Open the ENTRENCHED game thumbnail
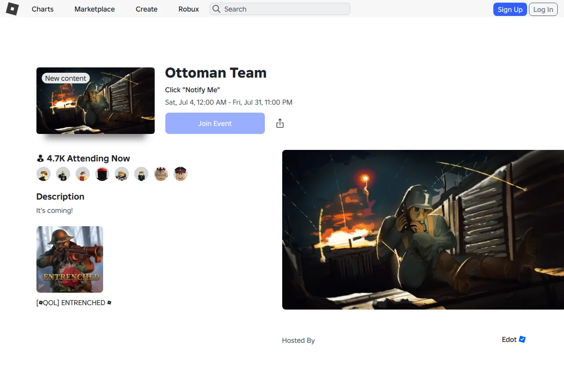This screenshot has width=564, height=365. (70, 259)
